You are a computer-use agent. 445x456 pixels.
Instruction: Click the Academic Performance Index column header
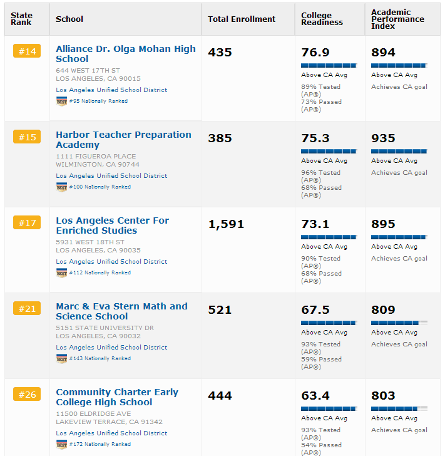[397, 19]
